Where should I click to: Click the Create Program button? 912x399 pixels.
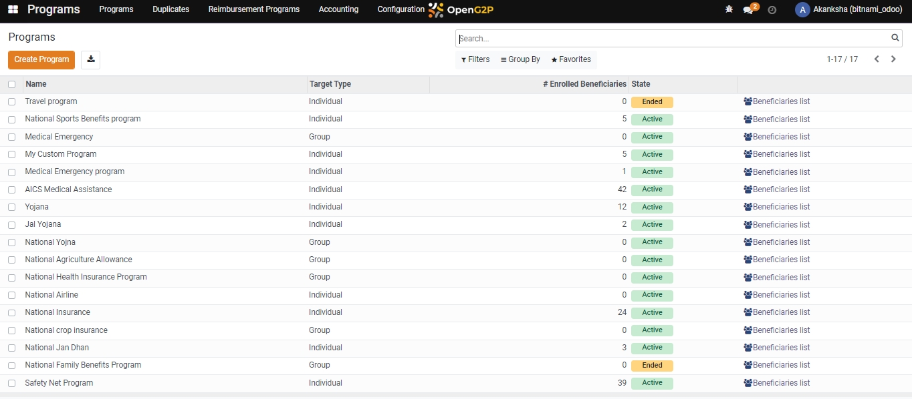tap(41, 59)
